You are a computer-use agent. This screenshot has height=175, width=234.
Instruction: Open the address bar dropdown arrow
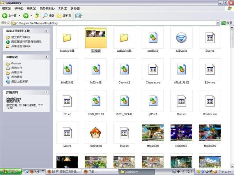click(x=217, y=23)
